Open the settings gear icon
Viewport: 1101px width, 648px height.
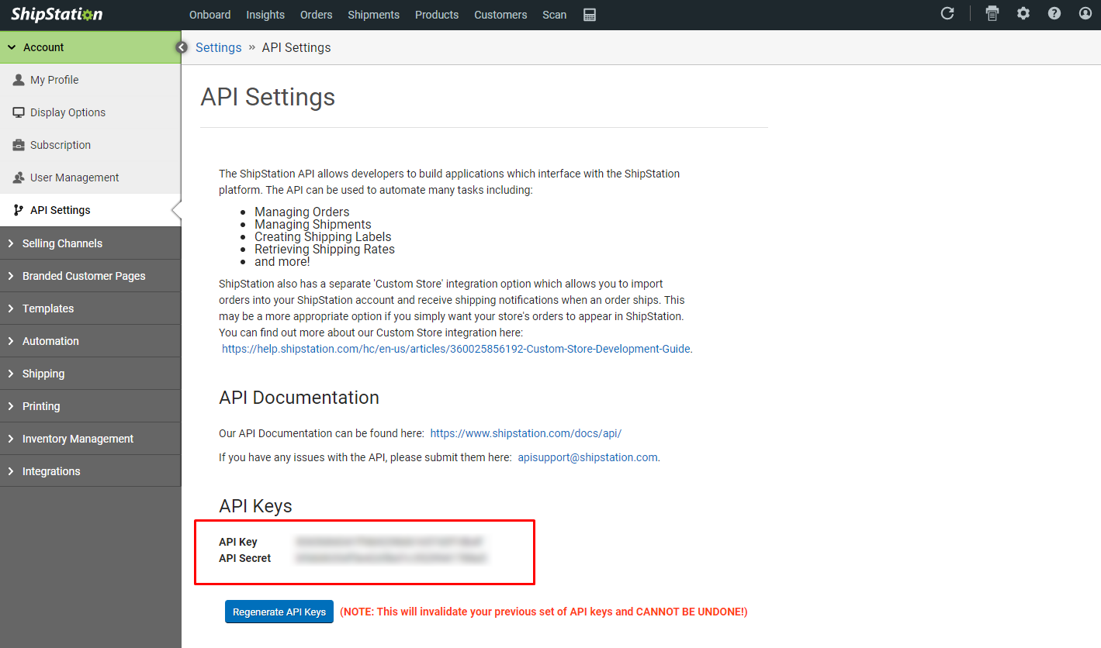1023,14
